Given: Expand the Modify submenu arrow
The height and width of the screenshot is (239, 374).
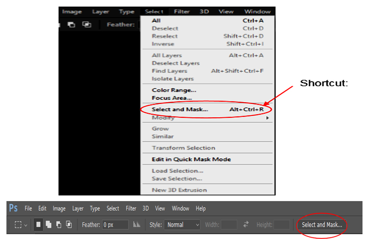Looking at the screenshot, I should point(268,118).
